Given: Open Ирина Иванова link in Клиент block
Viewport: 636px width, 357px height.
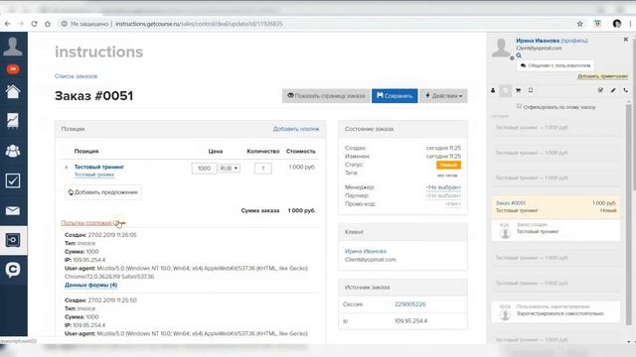Looking at the screenshot, I should [366, 251].
